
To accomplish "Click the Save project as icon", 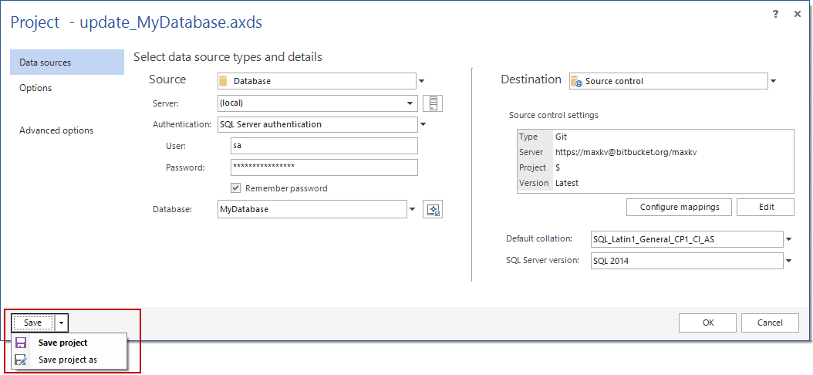I will click(21, 360).
